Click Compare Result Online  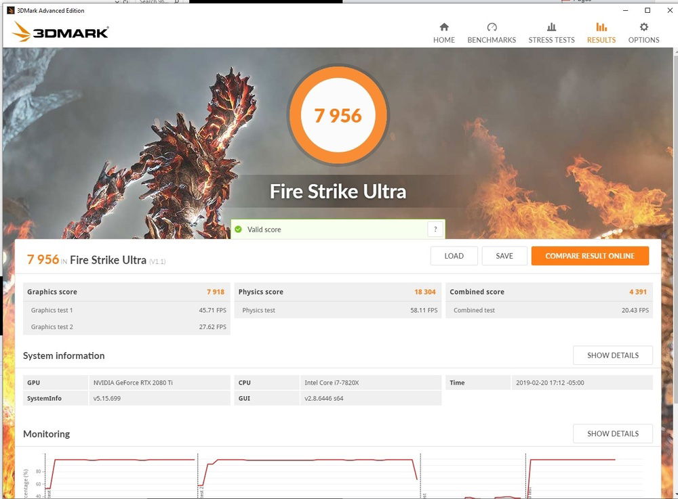click(590, 256)
